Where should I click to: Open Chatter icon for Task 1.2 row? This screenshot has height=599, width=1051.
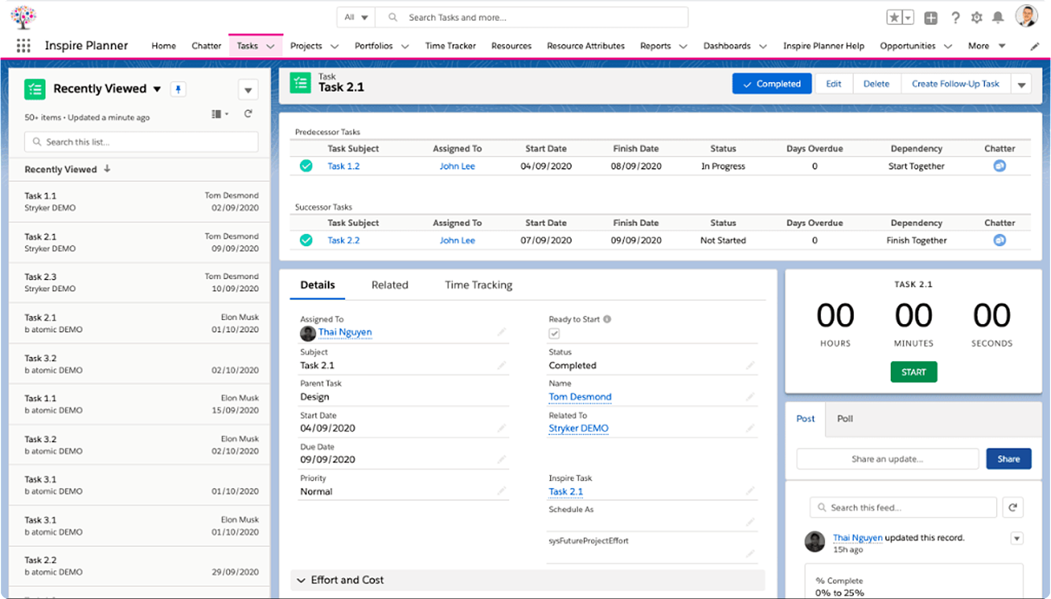[x=999, y=166]
